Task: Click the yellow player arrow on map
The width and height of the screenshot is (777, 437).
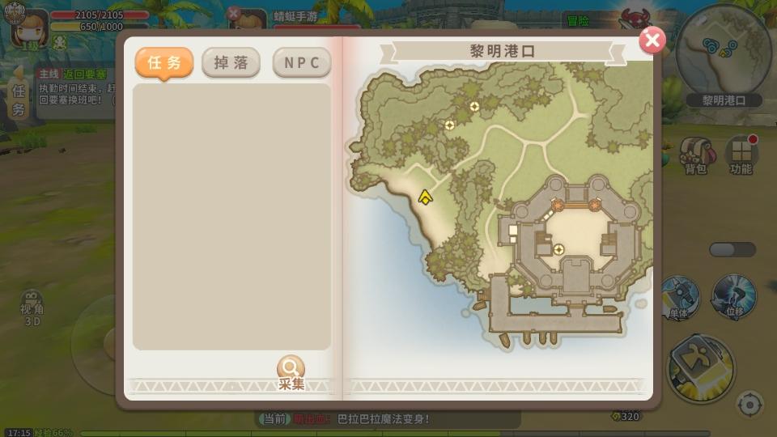Action: coord(425,197)
